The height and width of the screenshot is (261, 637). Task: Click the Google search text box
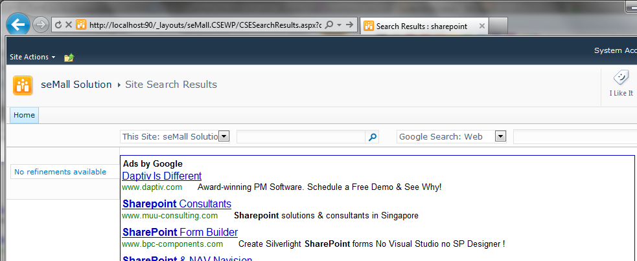pos(574,137)
